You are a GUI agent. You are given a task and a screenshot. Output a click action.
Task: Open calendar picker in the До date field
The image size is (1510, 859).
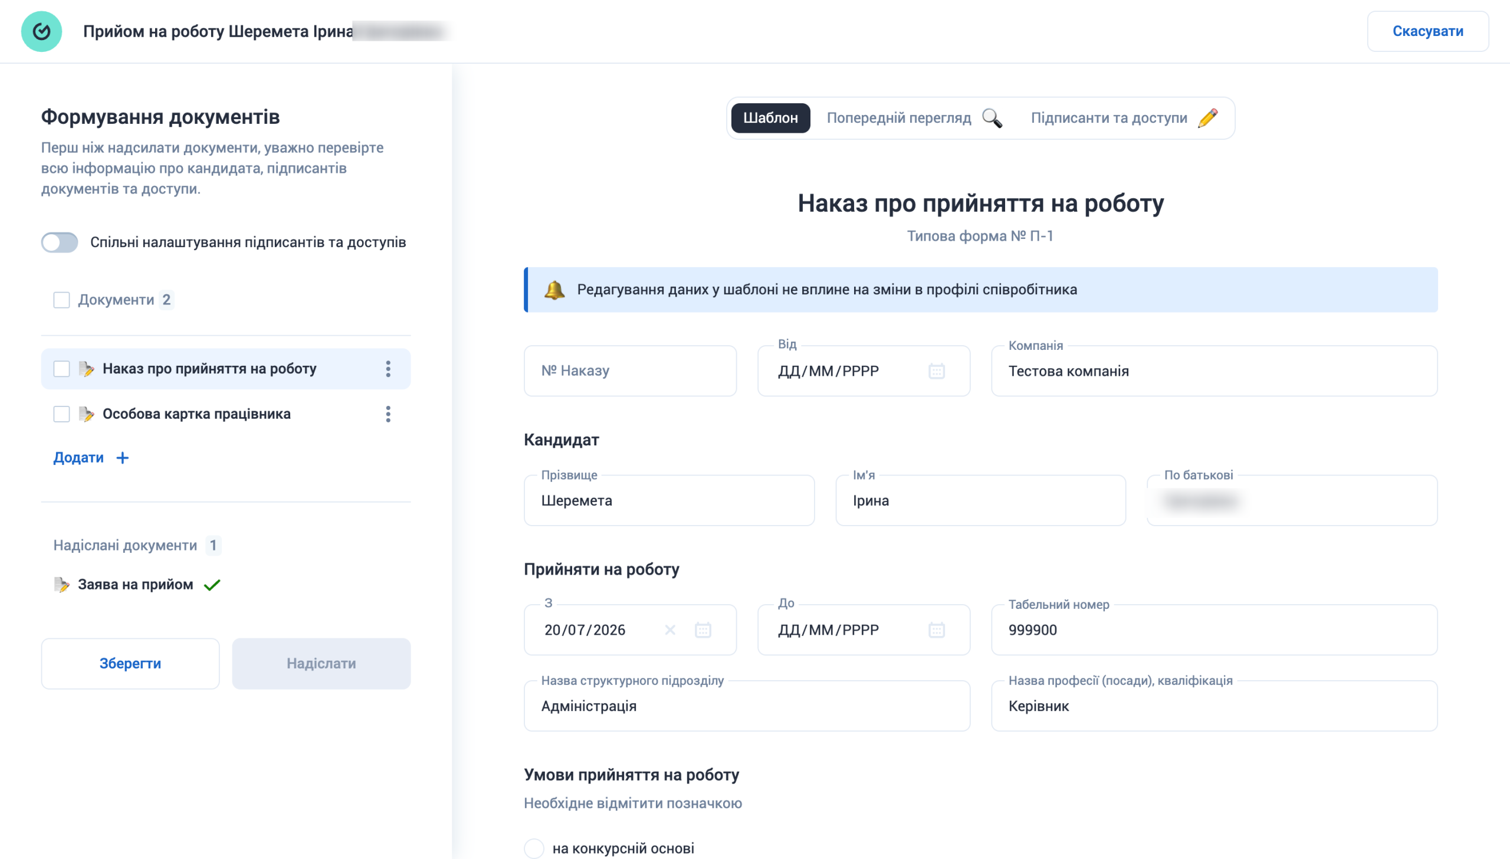tap(937, 630)
